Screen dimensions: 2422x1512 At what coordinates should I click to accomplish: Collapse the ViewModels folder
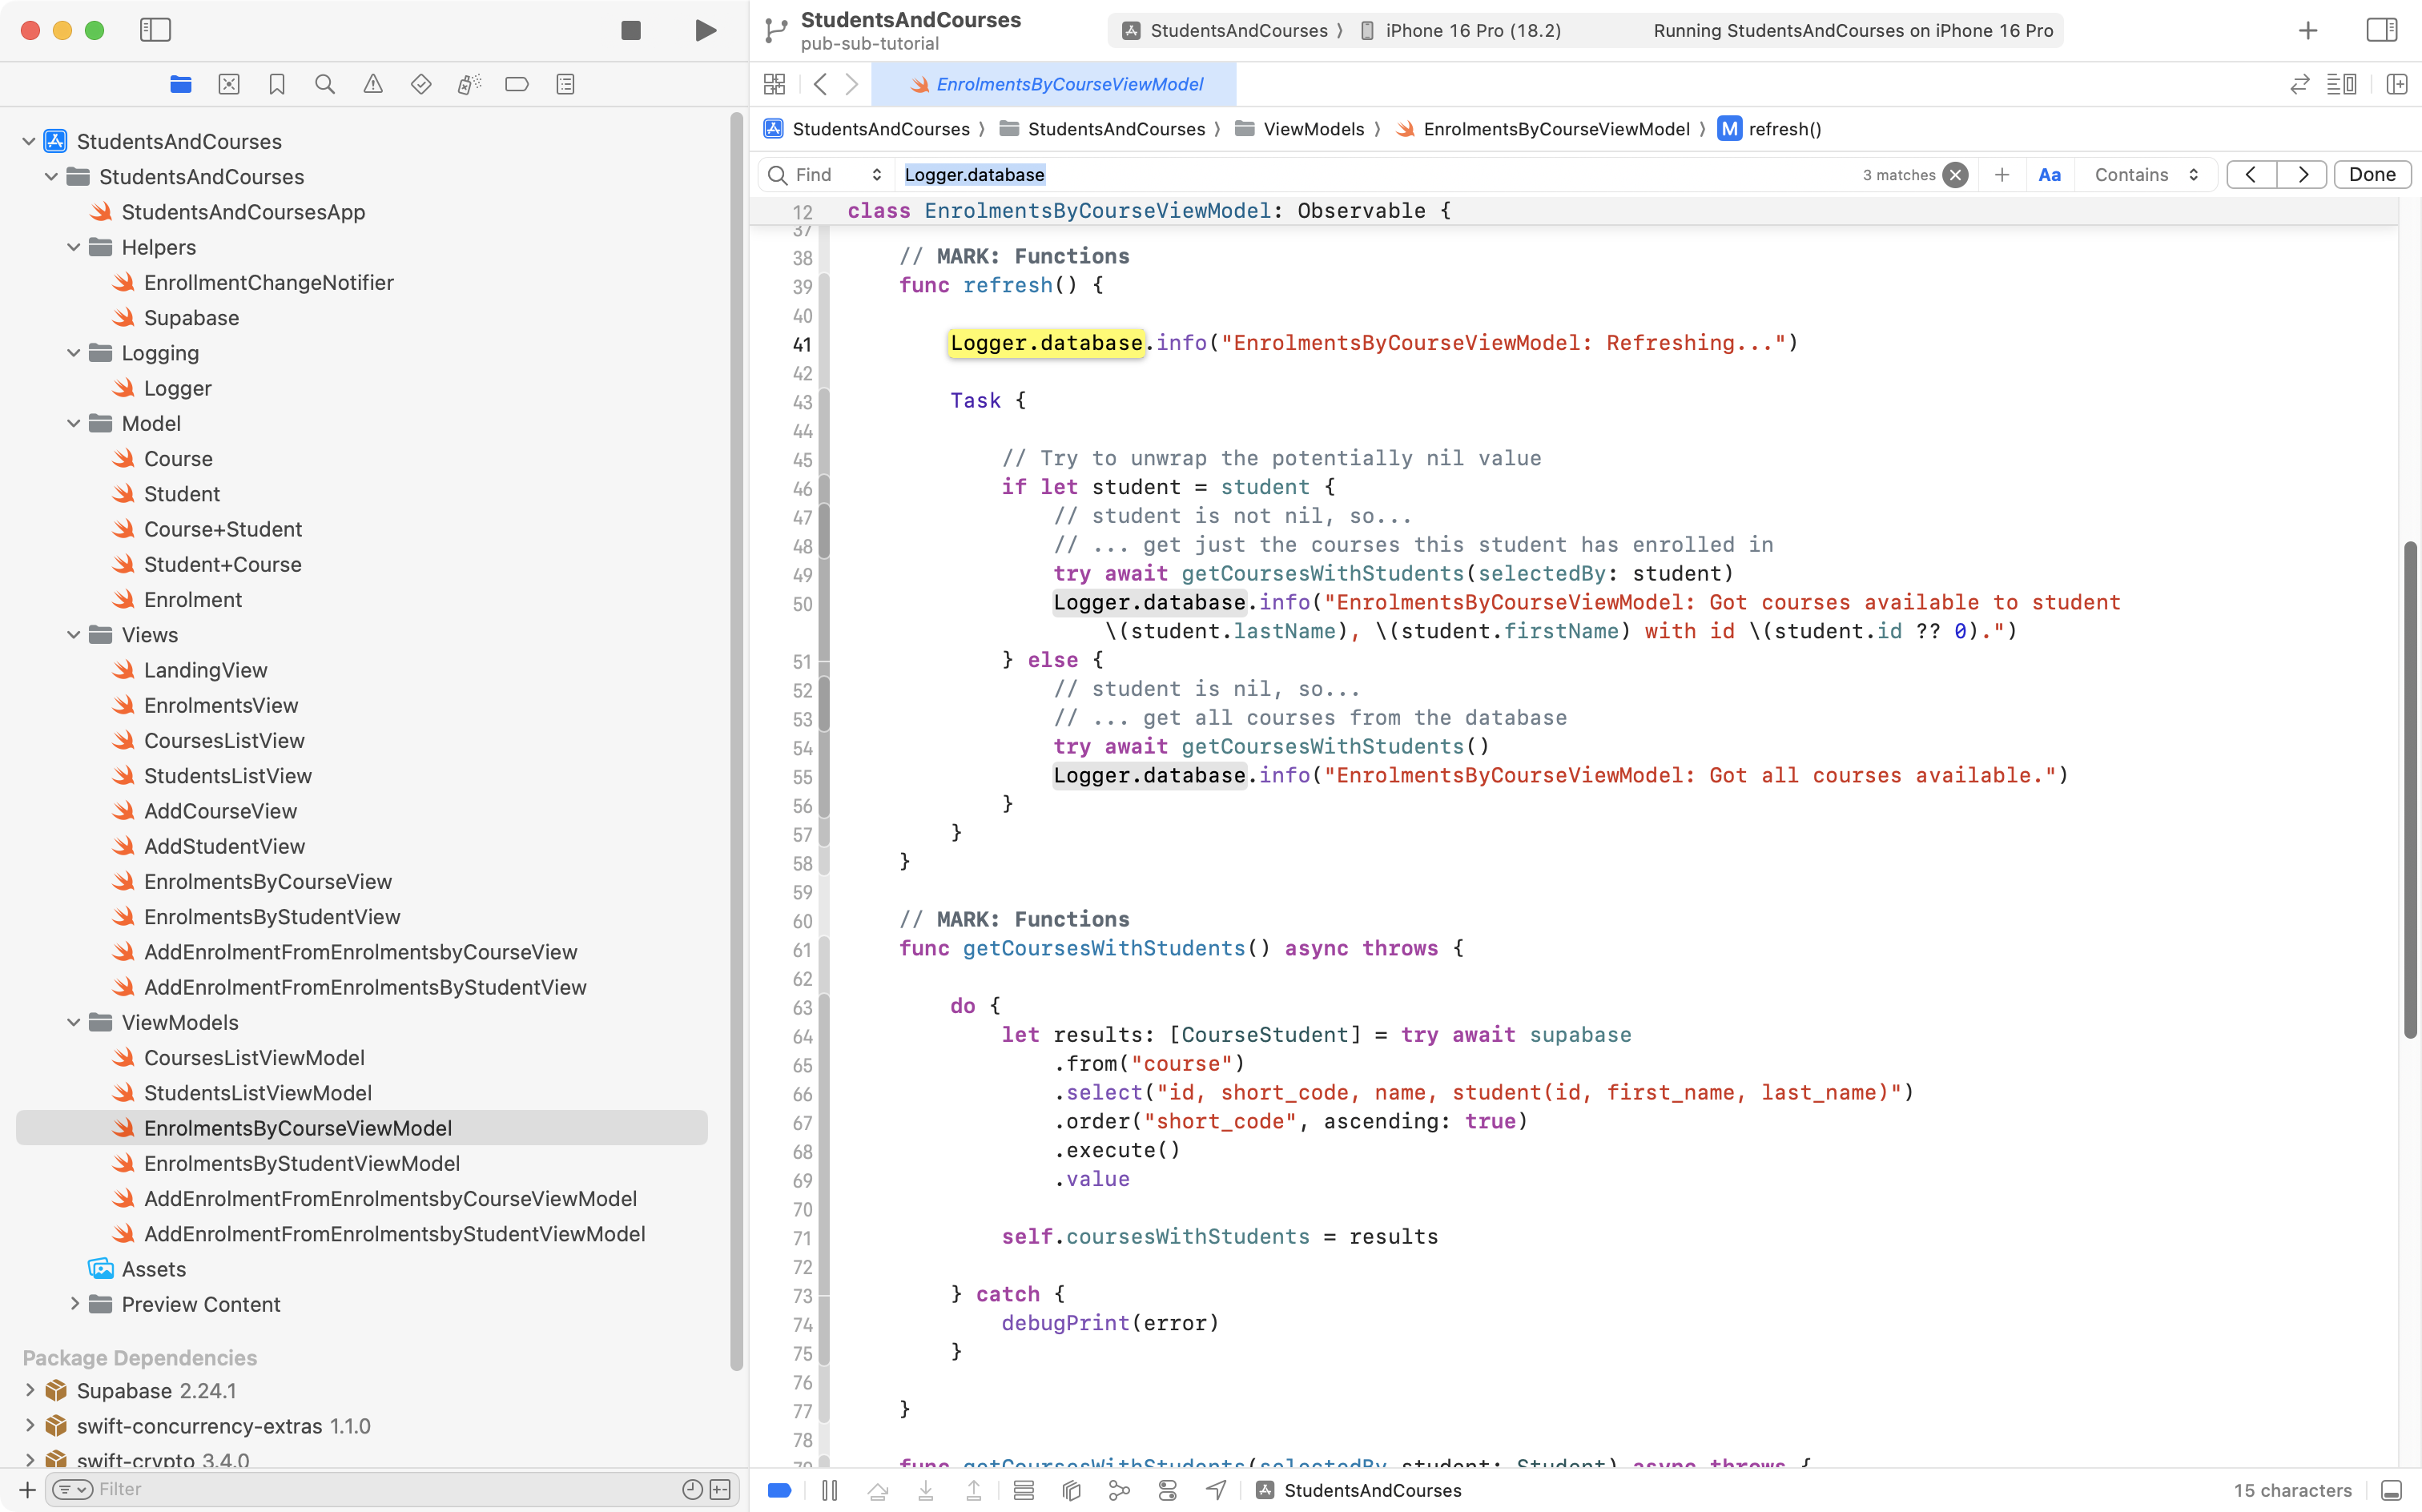(73, 1022)
